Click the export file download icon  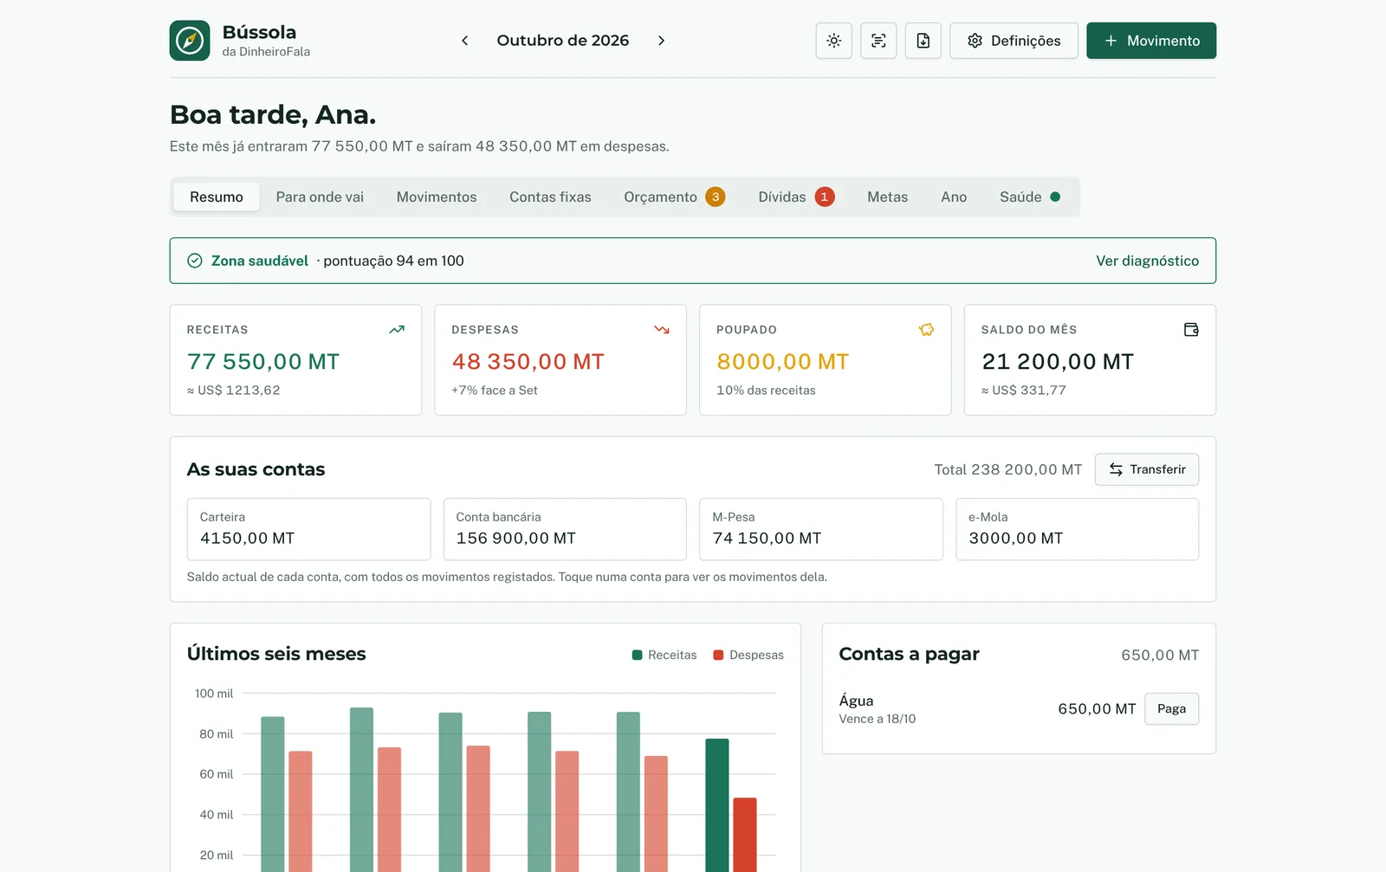click(x=923, y=41)
